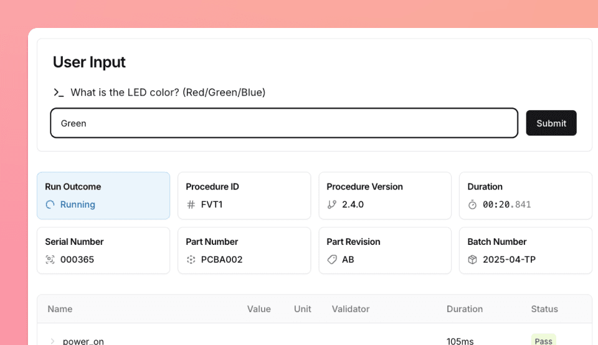This screenshot has height=345, width=598.
Task: Select the Run Outcome card
Action: (103, 195)
